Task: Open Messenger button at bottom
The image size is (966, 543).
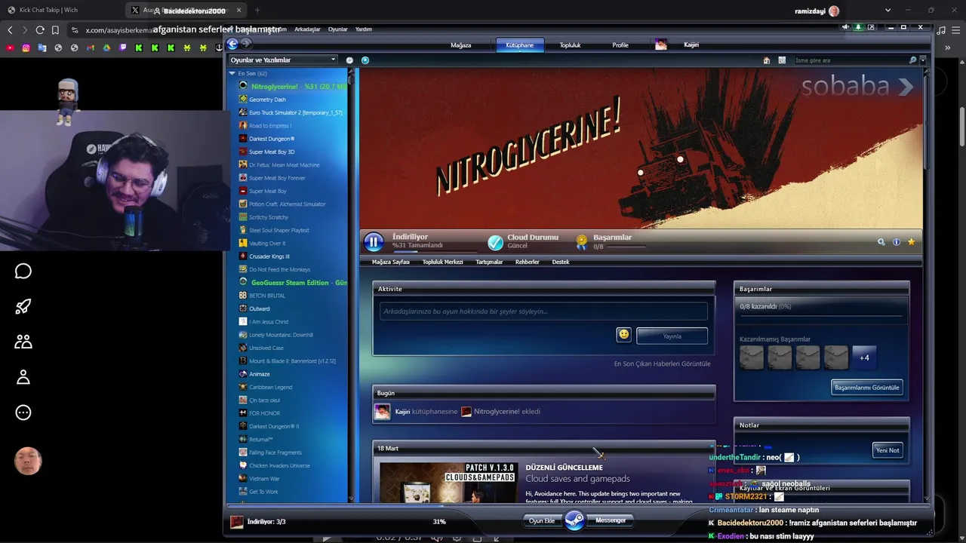Action: click(x=610, y=520)
